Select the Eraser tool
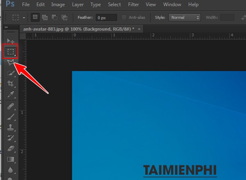The height and width of the screenshot is (180, 246). click(x=11, y=149)
